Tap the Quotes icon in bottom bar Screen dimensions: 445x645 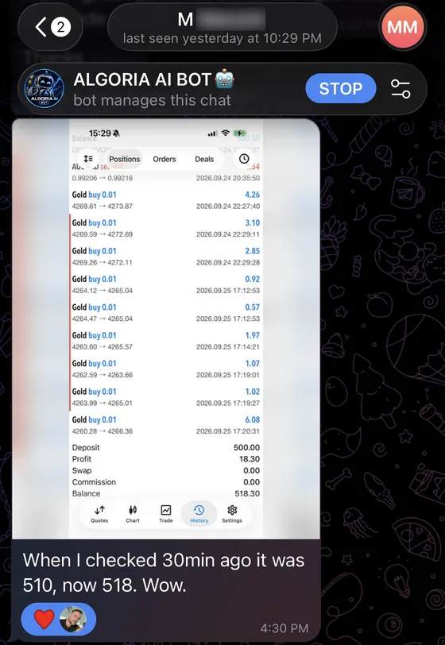(99, 514)
